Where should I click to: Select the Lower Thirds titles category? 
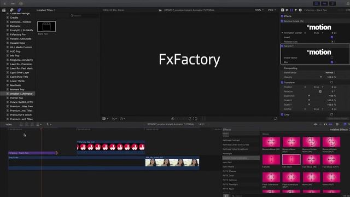[17, 81]
